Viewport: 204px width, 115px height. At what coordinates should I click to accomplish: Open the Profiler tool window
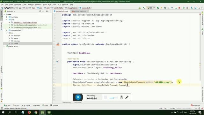36,105
